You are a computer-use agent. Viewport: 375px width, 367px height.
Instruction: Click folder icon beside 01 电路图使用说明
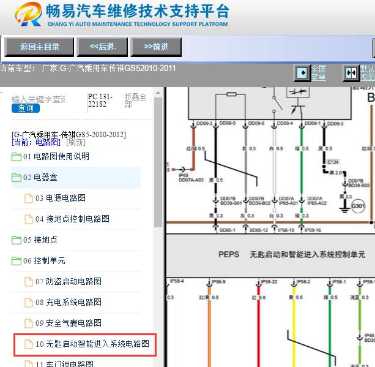17,157
